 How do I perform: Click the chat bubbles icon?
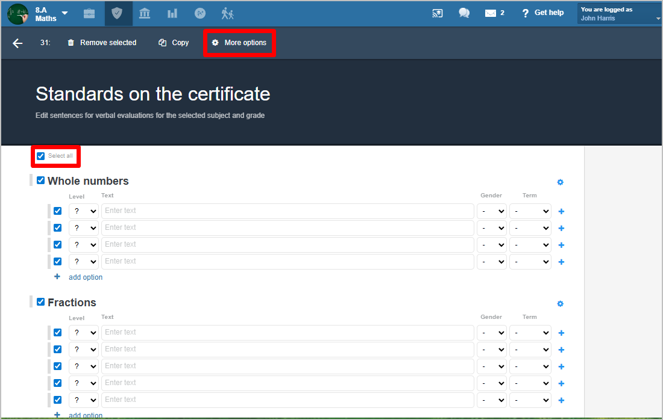click(x=464, y=13)
